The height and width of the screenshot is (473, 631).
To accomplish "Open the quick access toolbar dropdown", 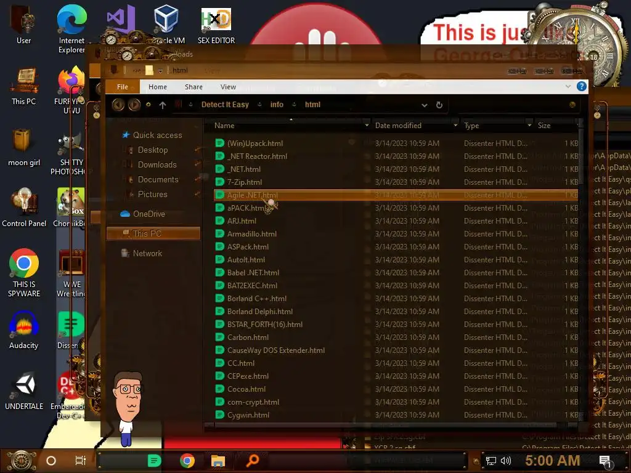I will [160, 71].
